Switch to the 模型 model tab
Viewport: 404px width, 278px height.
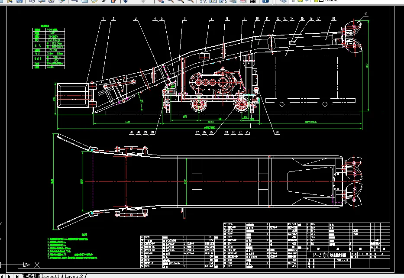point(31,276)
